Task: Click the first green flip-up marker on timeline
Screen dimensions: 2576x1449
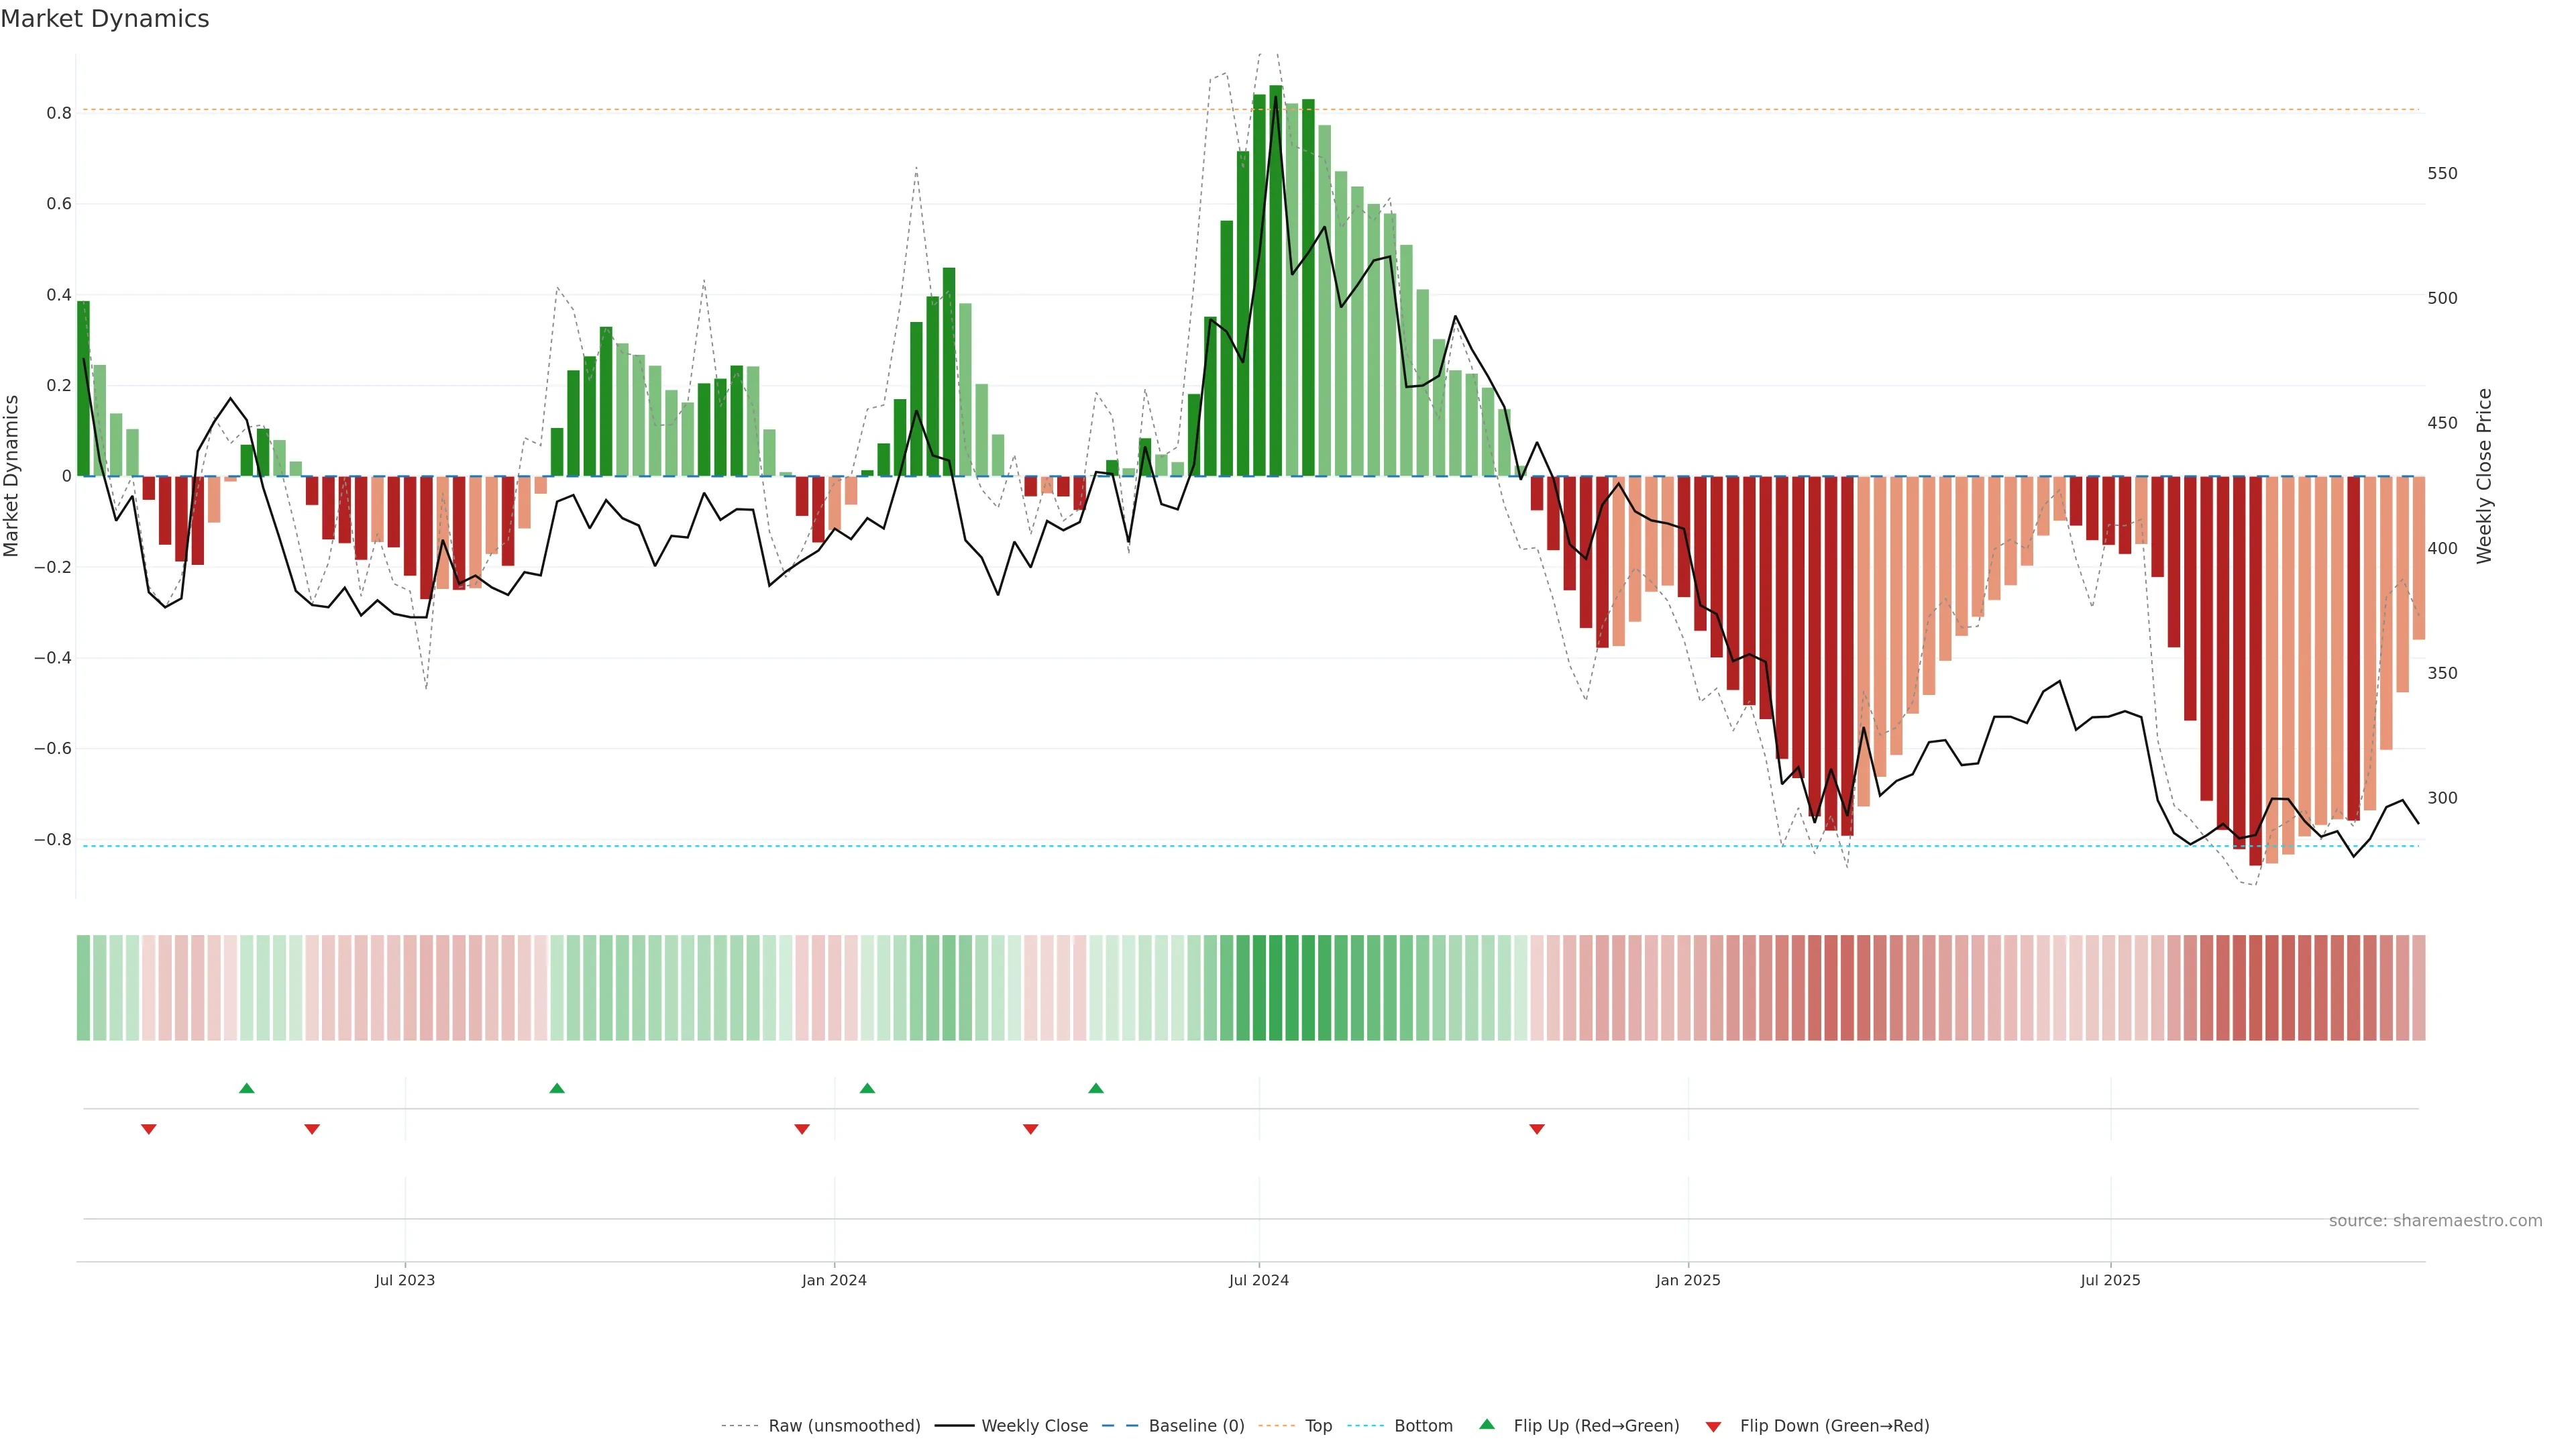Action: pyautogui.click(x=247, y=1088)
